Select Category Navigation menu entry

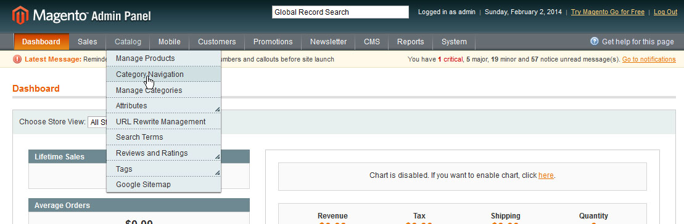tap(163, 74)
